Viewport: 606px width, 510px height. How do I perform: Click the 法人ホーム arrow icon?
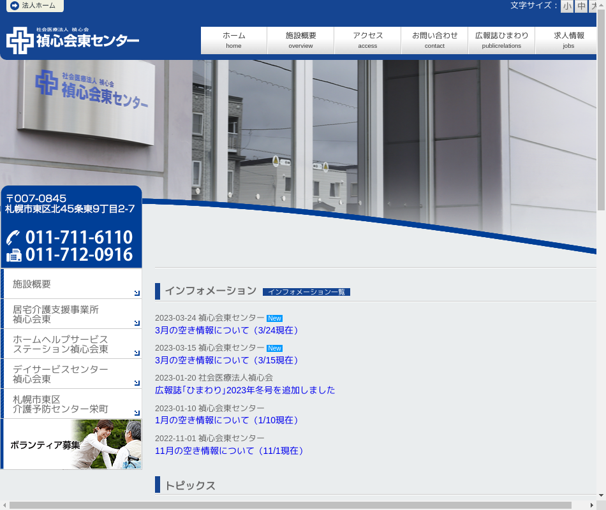pos(14,6)
